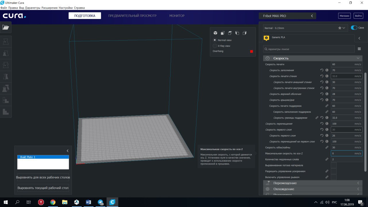The height and width of the screenshot is (207, 368).
Task: Open the Правка menu
Action: pyautogui.click(x=13, y=8)
